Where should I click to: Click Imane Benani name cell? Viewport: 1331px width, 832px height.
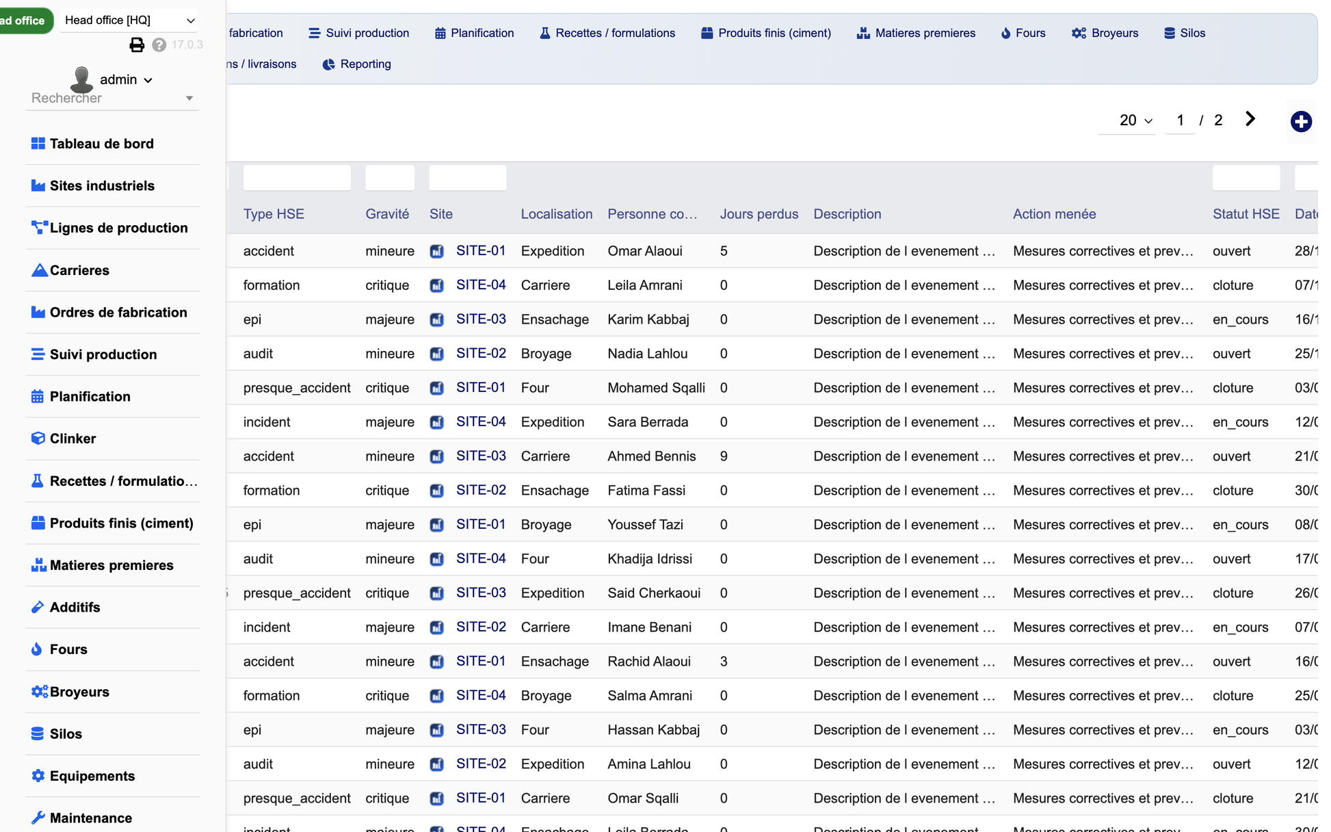(649, 627)
